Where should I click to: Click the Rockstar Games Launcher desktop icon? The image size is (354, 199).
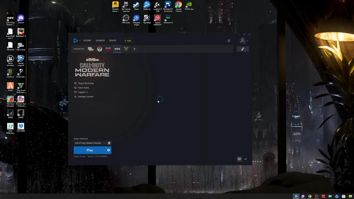[115, 7]
